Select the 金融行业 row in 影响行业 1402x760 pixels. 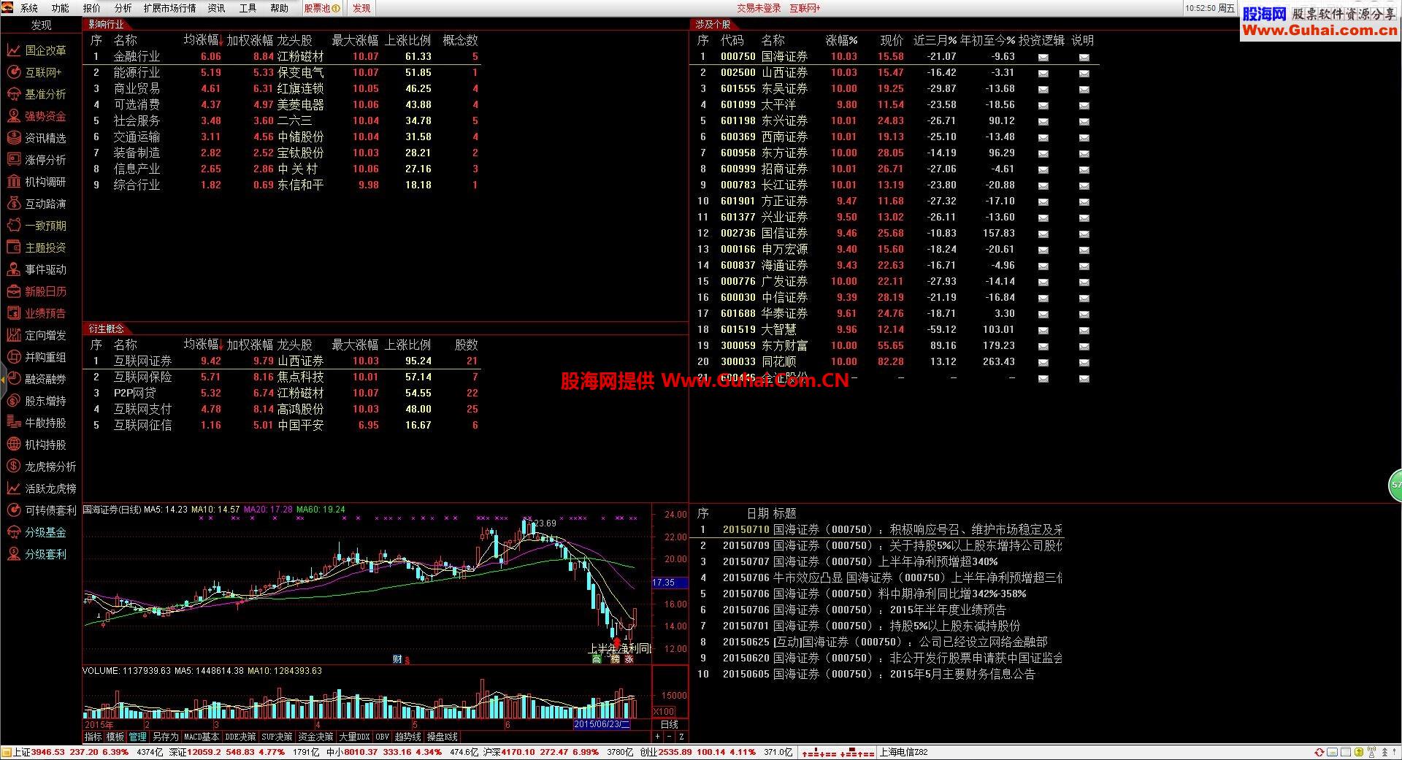point(283,56)
